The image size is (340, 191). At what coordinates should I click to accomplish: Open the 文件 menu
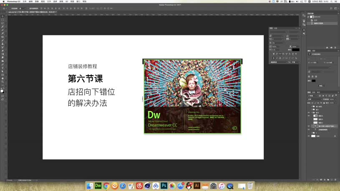[25, 1]
